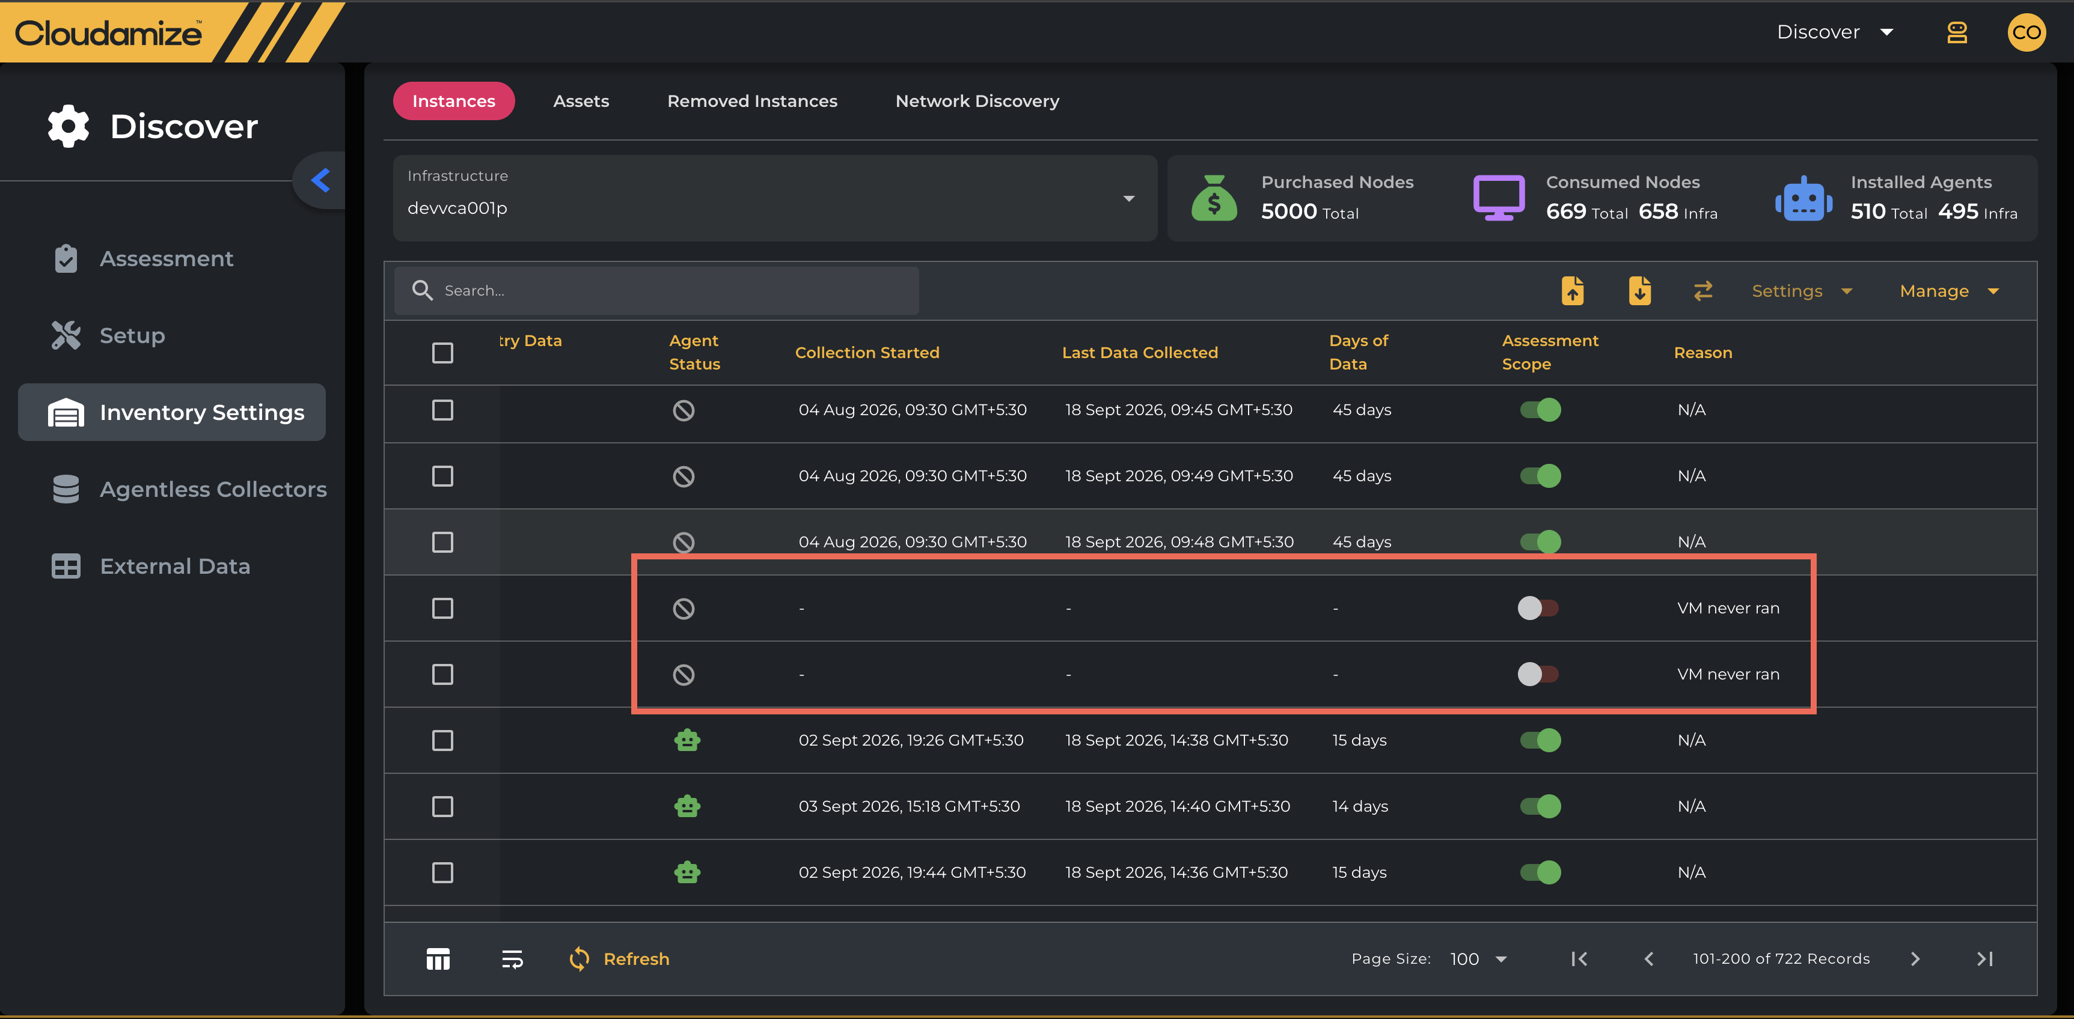Open the Discover top-right dropdown
Viewport: 2074px width, 1019px height.
tap(1835, 32)
